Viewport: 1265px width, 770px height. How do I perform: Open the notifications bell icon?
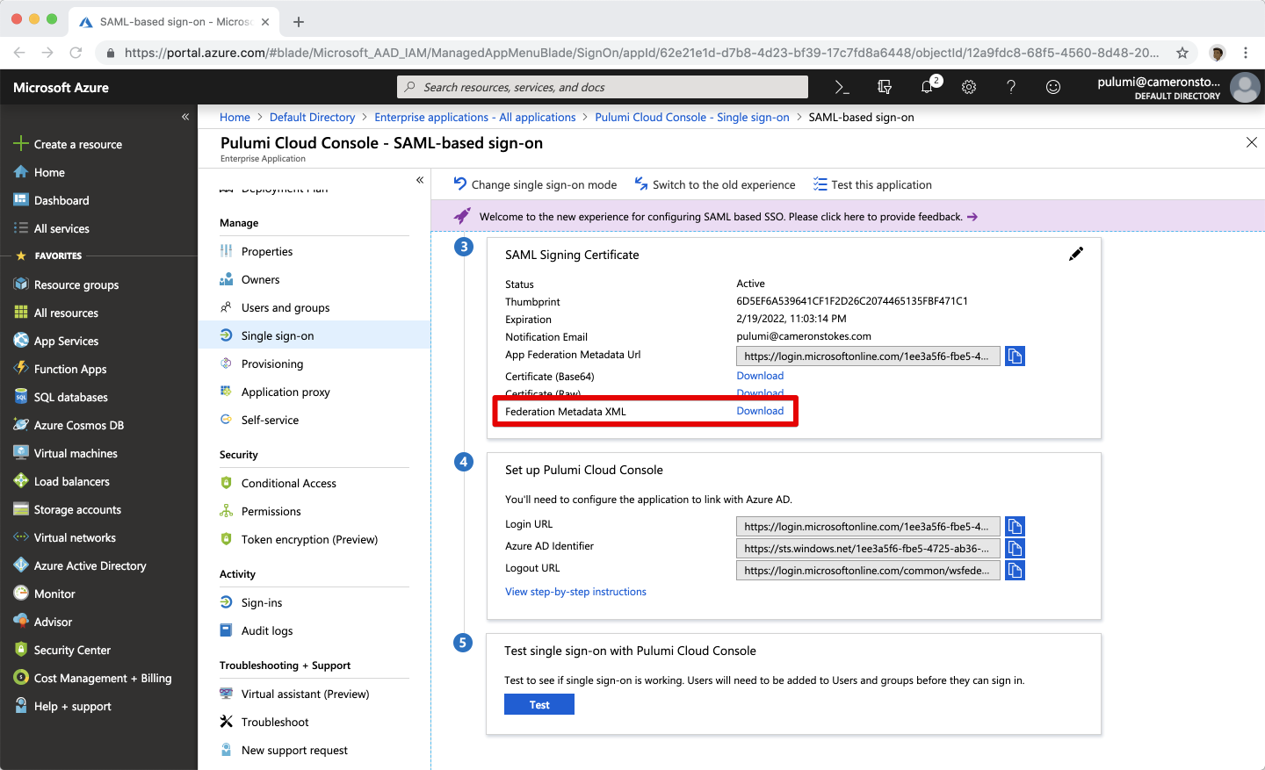pos(927,87)
